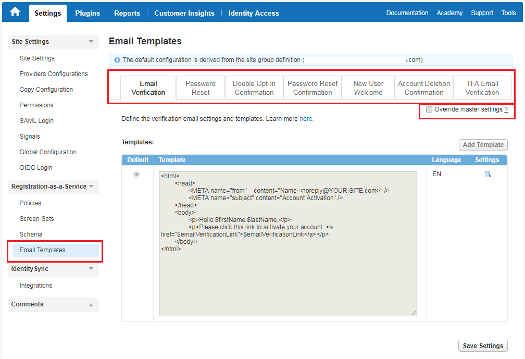
Task: Collapse the Identity Sync section
Action: 92,269
